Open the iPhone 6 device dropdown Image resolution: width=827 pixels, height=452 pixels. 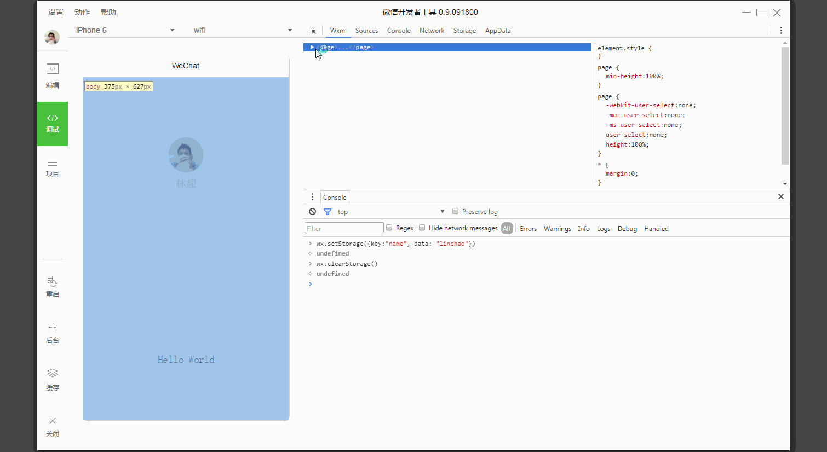(125, 30)
